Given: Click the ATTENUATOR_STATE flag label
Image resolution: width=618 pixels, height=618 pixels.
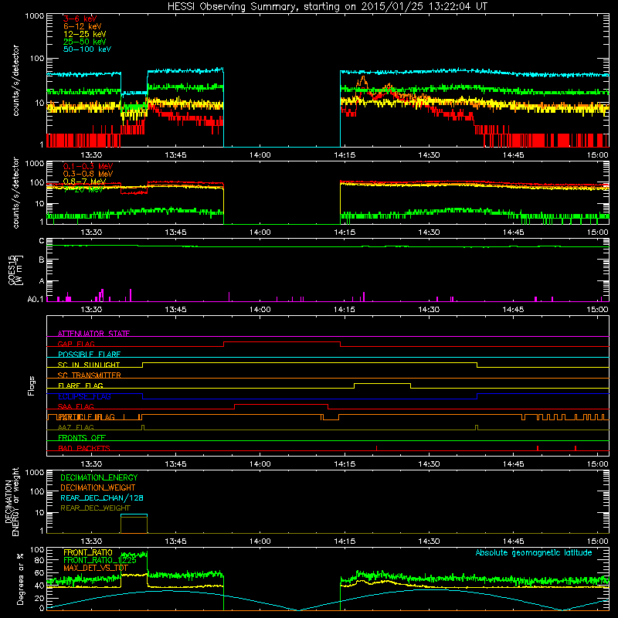Looking at the screenshot, I should pyautogui.click(x=93, y=334).
